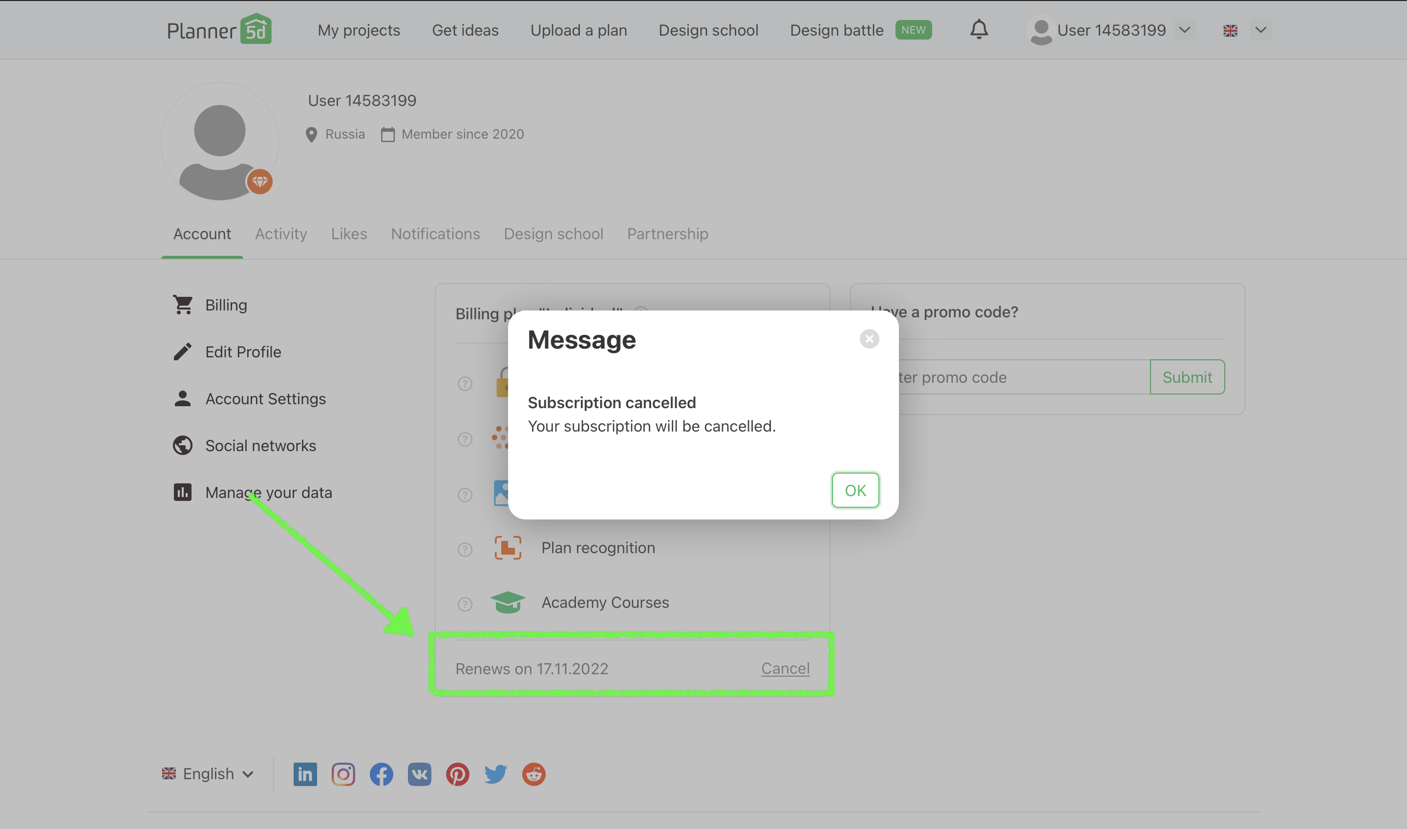Open the Instagram social icon
This screenshot has height=829, width=1407.
tap(342, 774)
